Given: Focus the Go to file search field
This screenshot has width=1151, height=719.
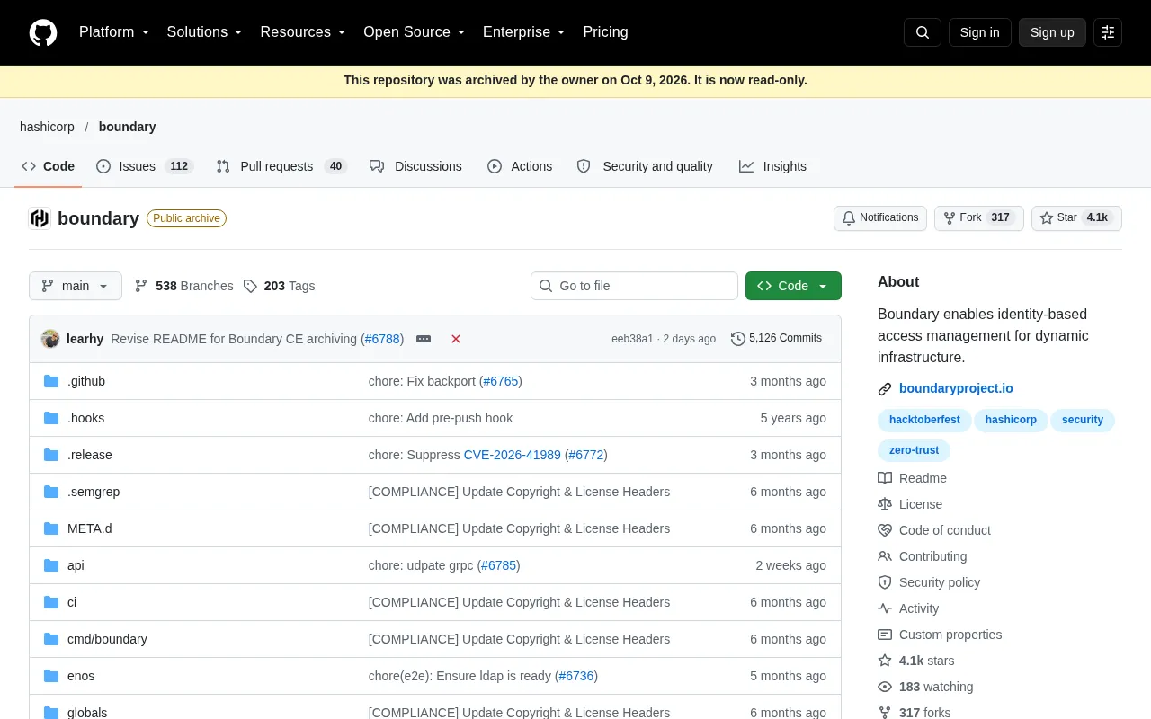Looking at the screenshot, I should pos(634,286).
